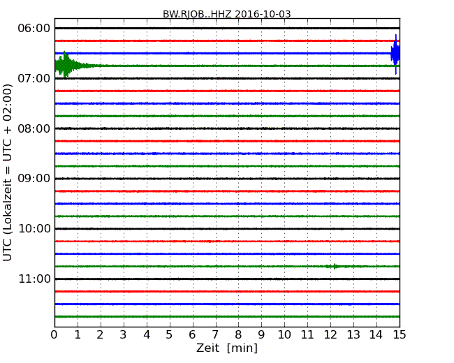This screenshot has width=454, height=363.
Task: Click x-axis tick label 3
Action: pos(124,334)
